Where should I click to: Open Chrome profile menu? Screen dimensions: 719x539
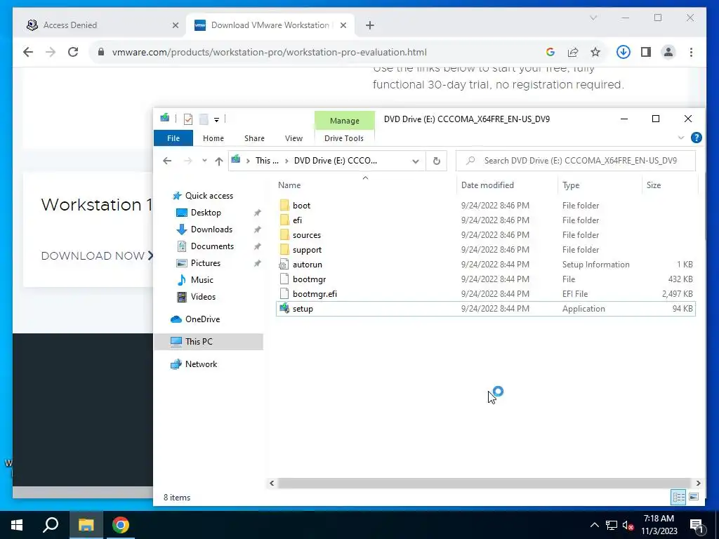click(x=668, y=52)
